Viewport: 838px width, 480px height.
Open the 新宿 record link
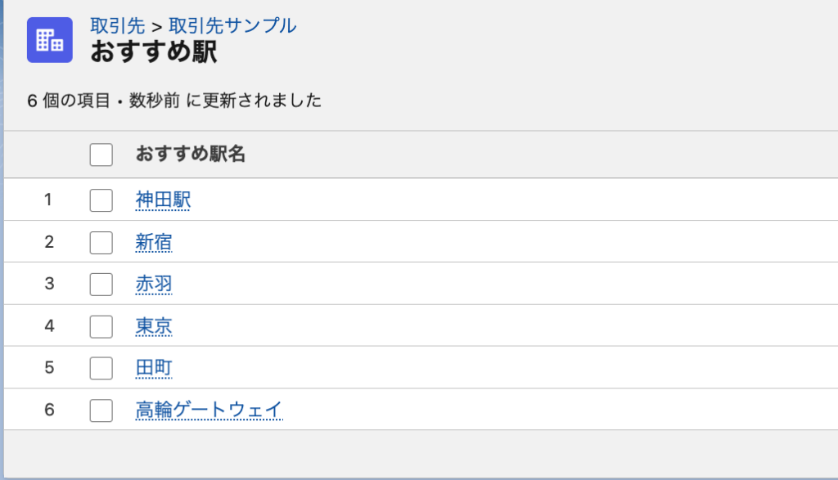(154, 242)
